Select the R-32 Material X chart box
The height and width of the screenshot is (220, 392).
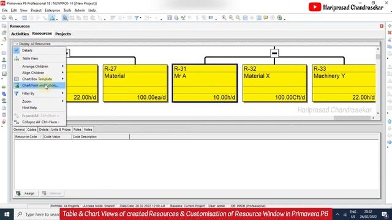coord(274,83)
